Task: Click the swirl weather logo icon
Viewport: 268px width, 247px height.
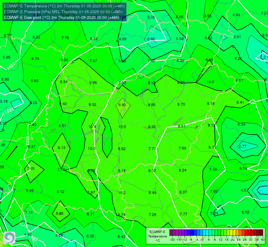Action: tap(9, 238)
